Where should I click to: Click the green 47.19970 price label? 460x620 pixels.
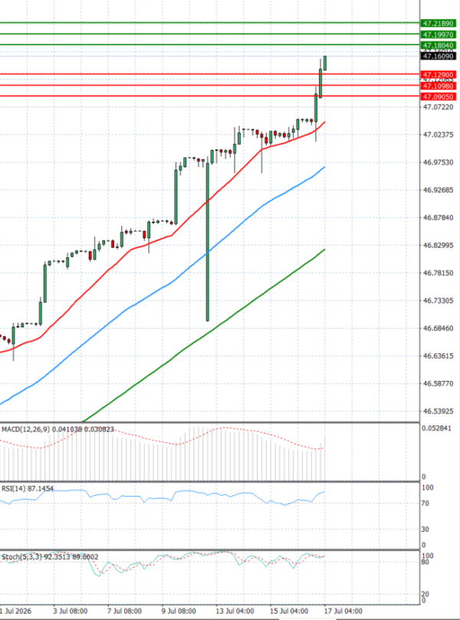click(x=438, y=34)
